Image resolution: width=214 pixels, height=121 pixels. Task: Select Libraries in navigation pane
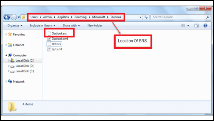(x=19, y=45)
